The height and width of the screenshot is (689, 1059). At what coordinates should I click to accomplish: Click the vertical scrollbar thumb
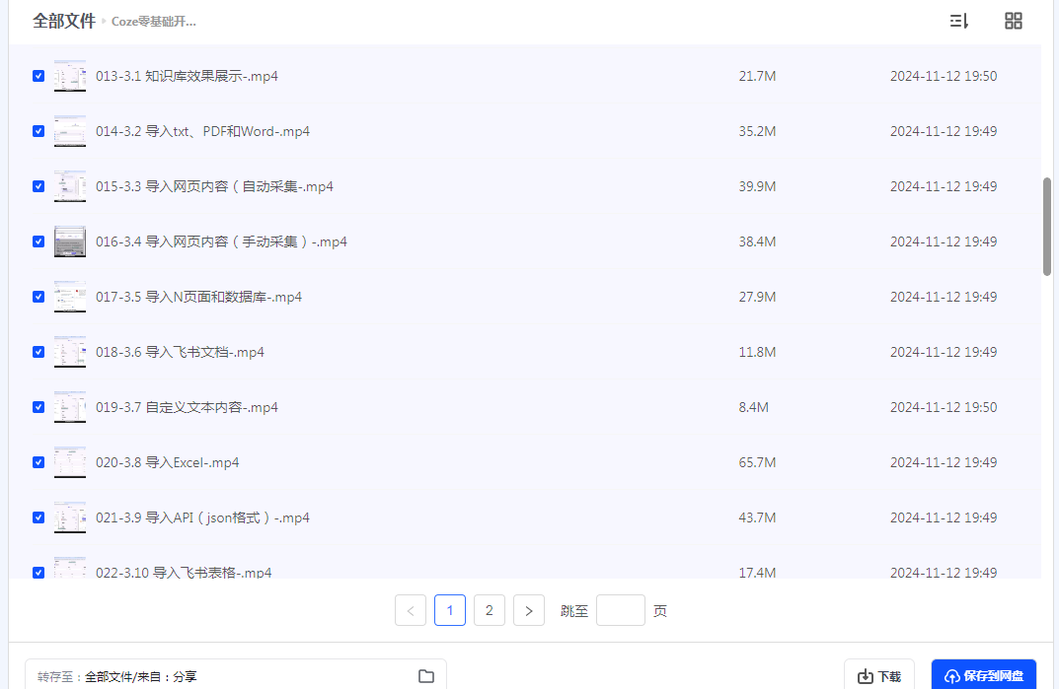click(1047, 227)
